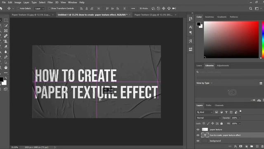Screen dimensions: 264x149
Task: Click the 3D video camera icon
Action: tap(174, 8)
